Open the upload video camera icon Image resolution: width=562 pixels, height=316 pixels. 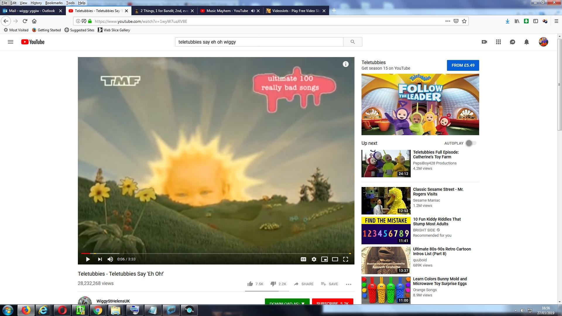click(x=484, y=42)
